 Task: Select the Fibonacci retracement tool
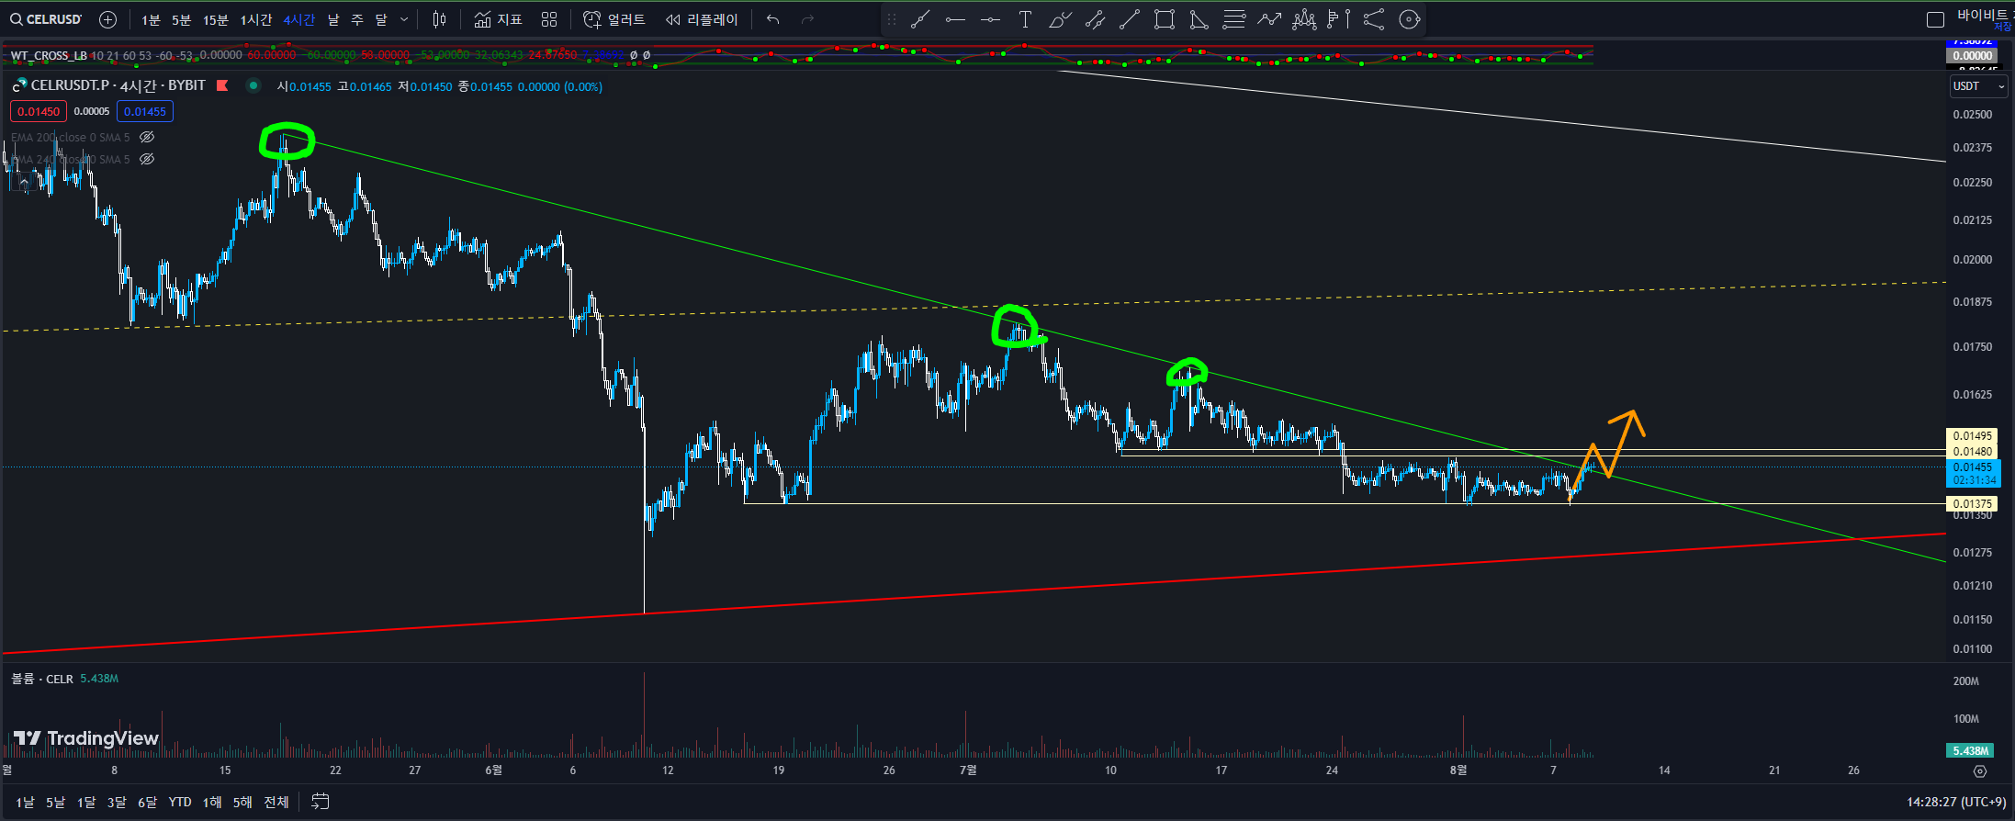1234,19
